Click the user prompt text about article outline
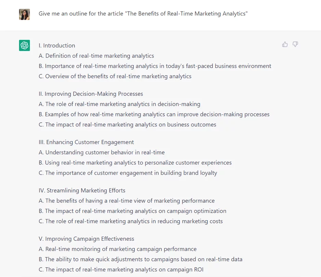321x277 pixels. [x=143, y=14]
